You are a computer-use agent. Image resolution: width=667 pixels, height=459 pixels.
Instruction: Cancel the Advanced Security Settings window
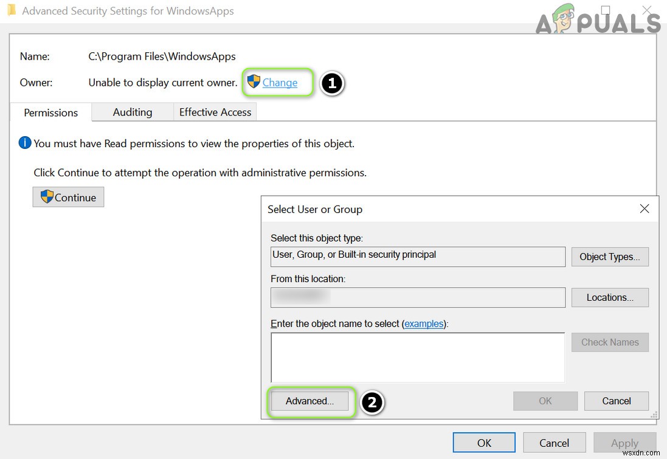tap(554, 443)
